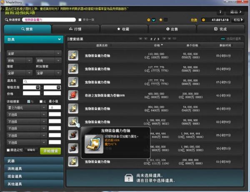The image size is (250, 192).
Task: Go to the last results page arrow
Action: pyautogui.click(x=169, y=39)
